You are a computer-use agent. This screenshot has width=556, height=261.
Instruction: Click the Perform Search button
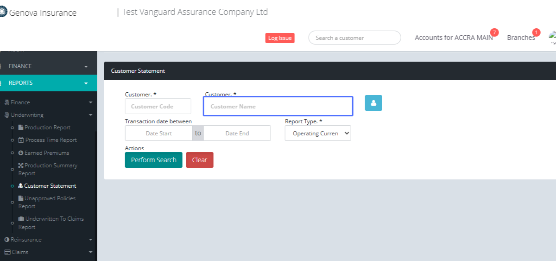pos(153,160)
